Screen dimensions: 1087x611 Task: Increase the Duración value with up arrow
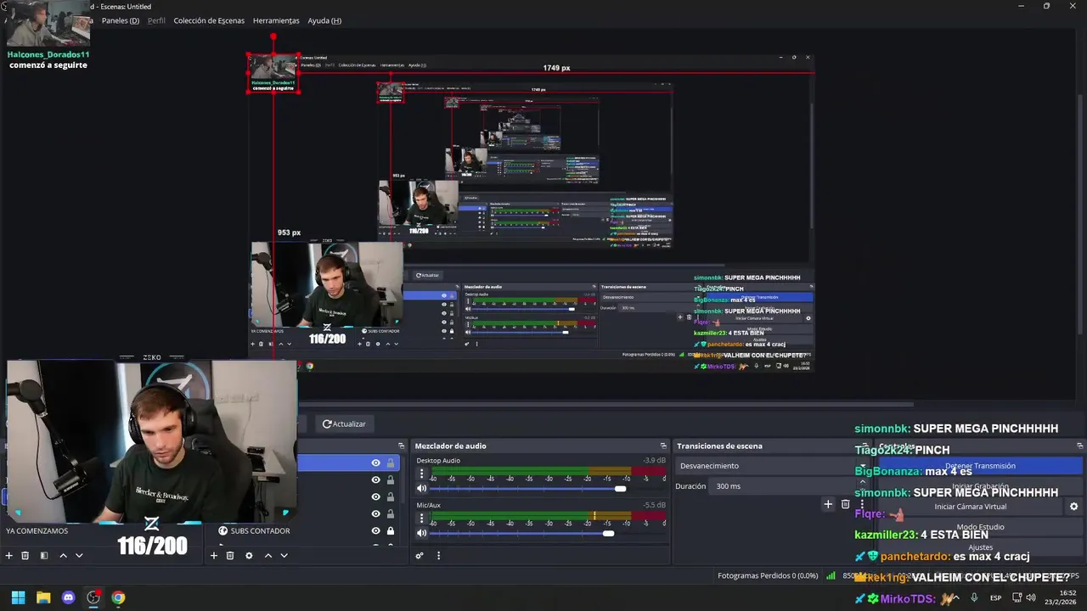pos(862,483)
